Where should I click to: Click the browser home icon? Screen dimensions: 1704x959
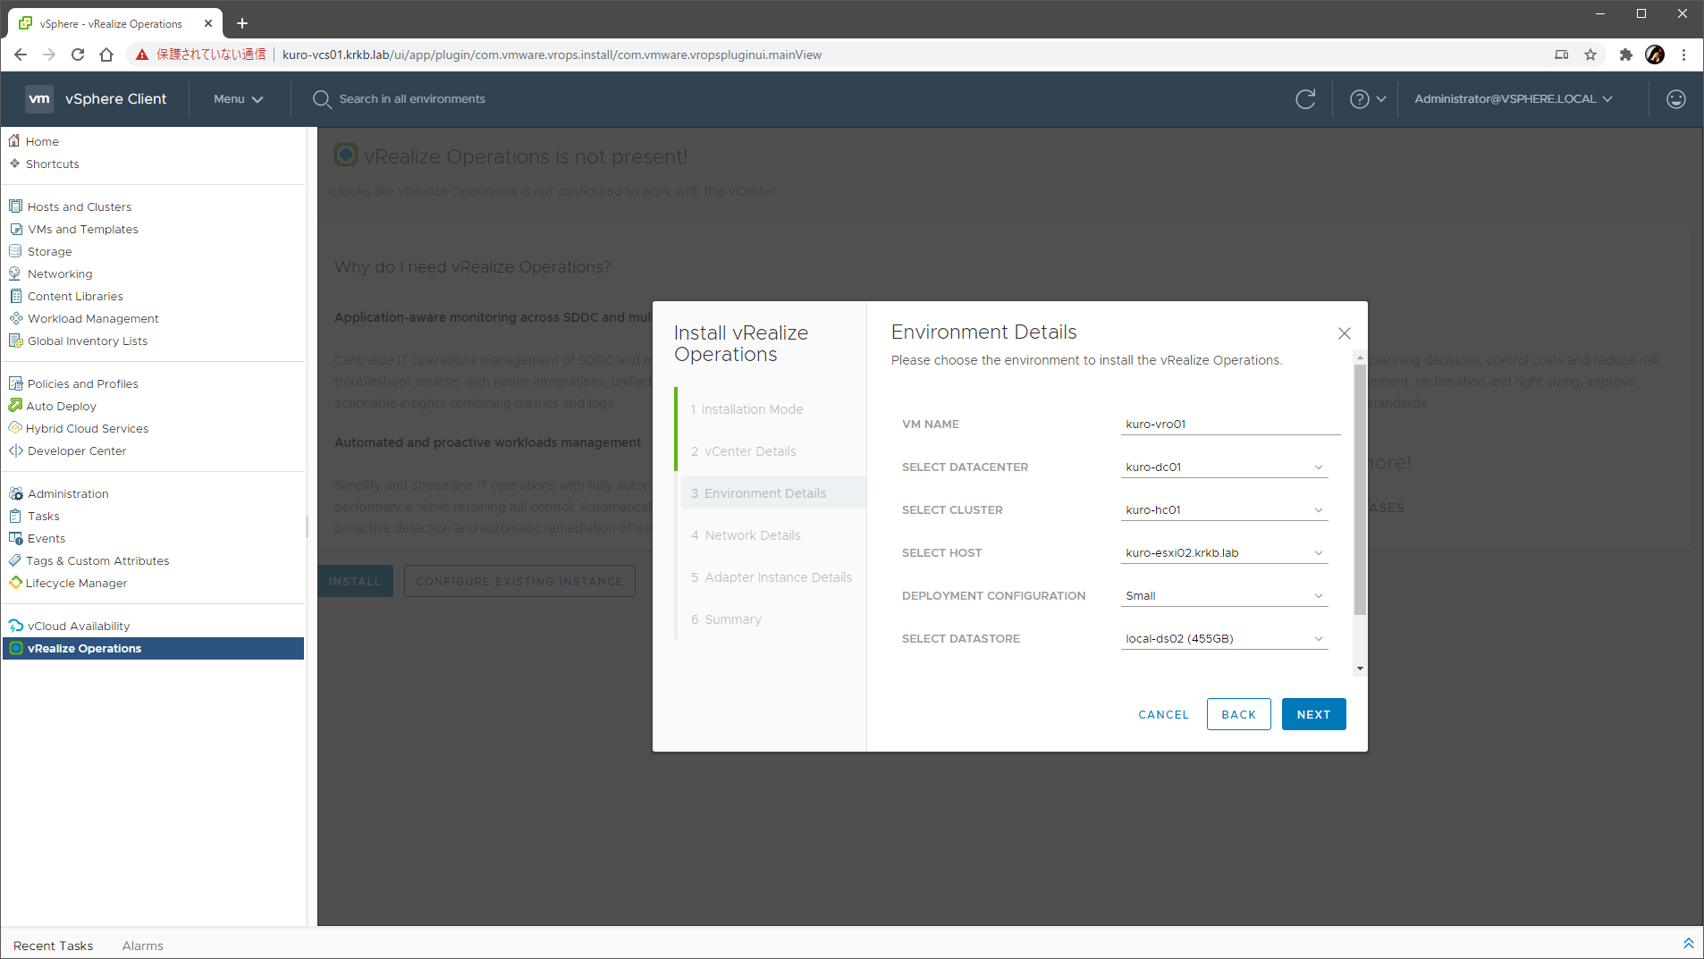pos(106,55)
